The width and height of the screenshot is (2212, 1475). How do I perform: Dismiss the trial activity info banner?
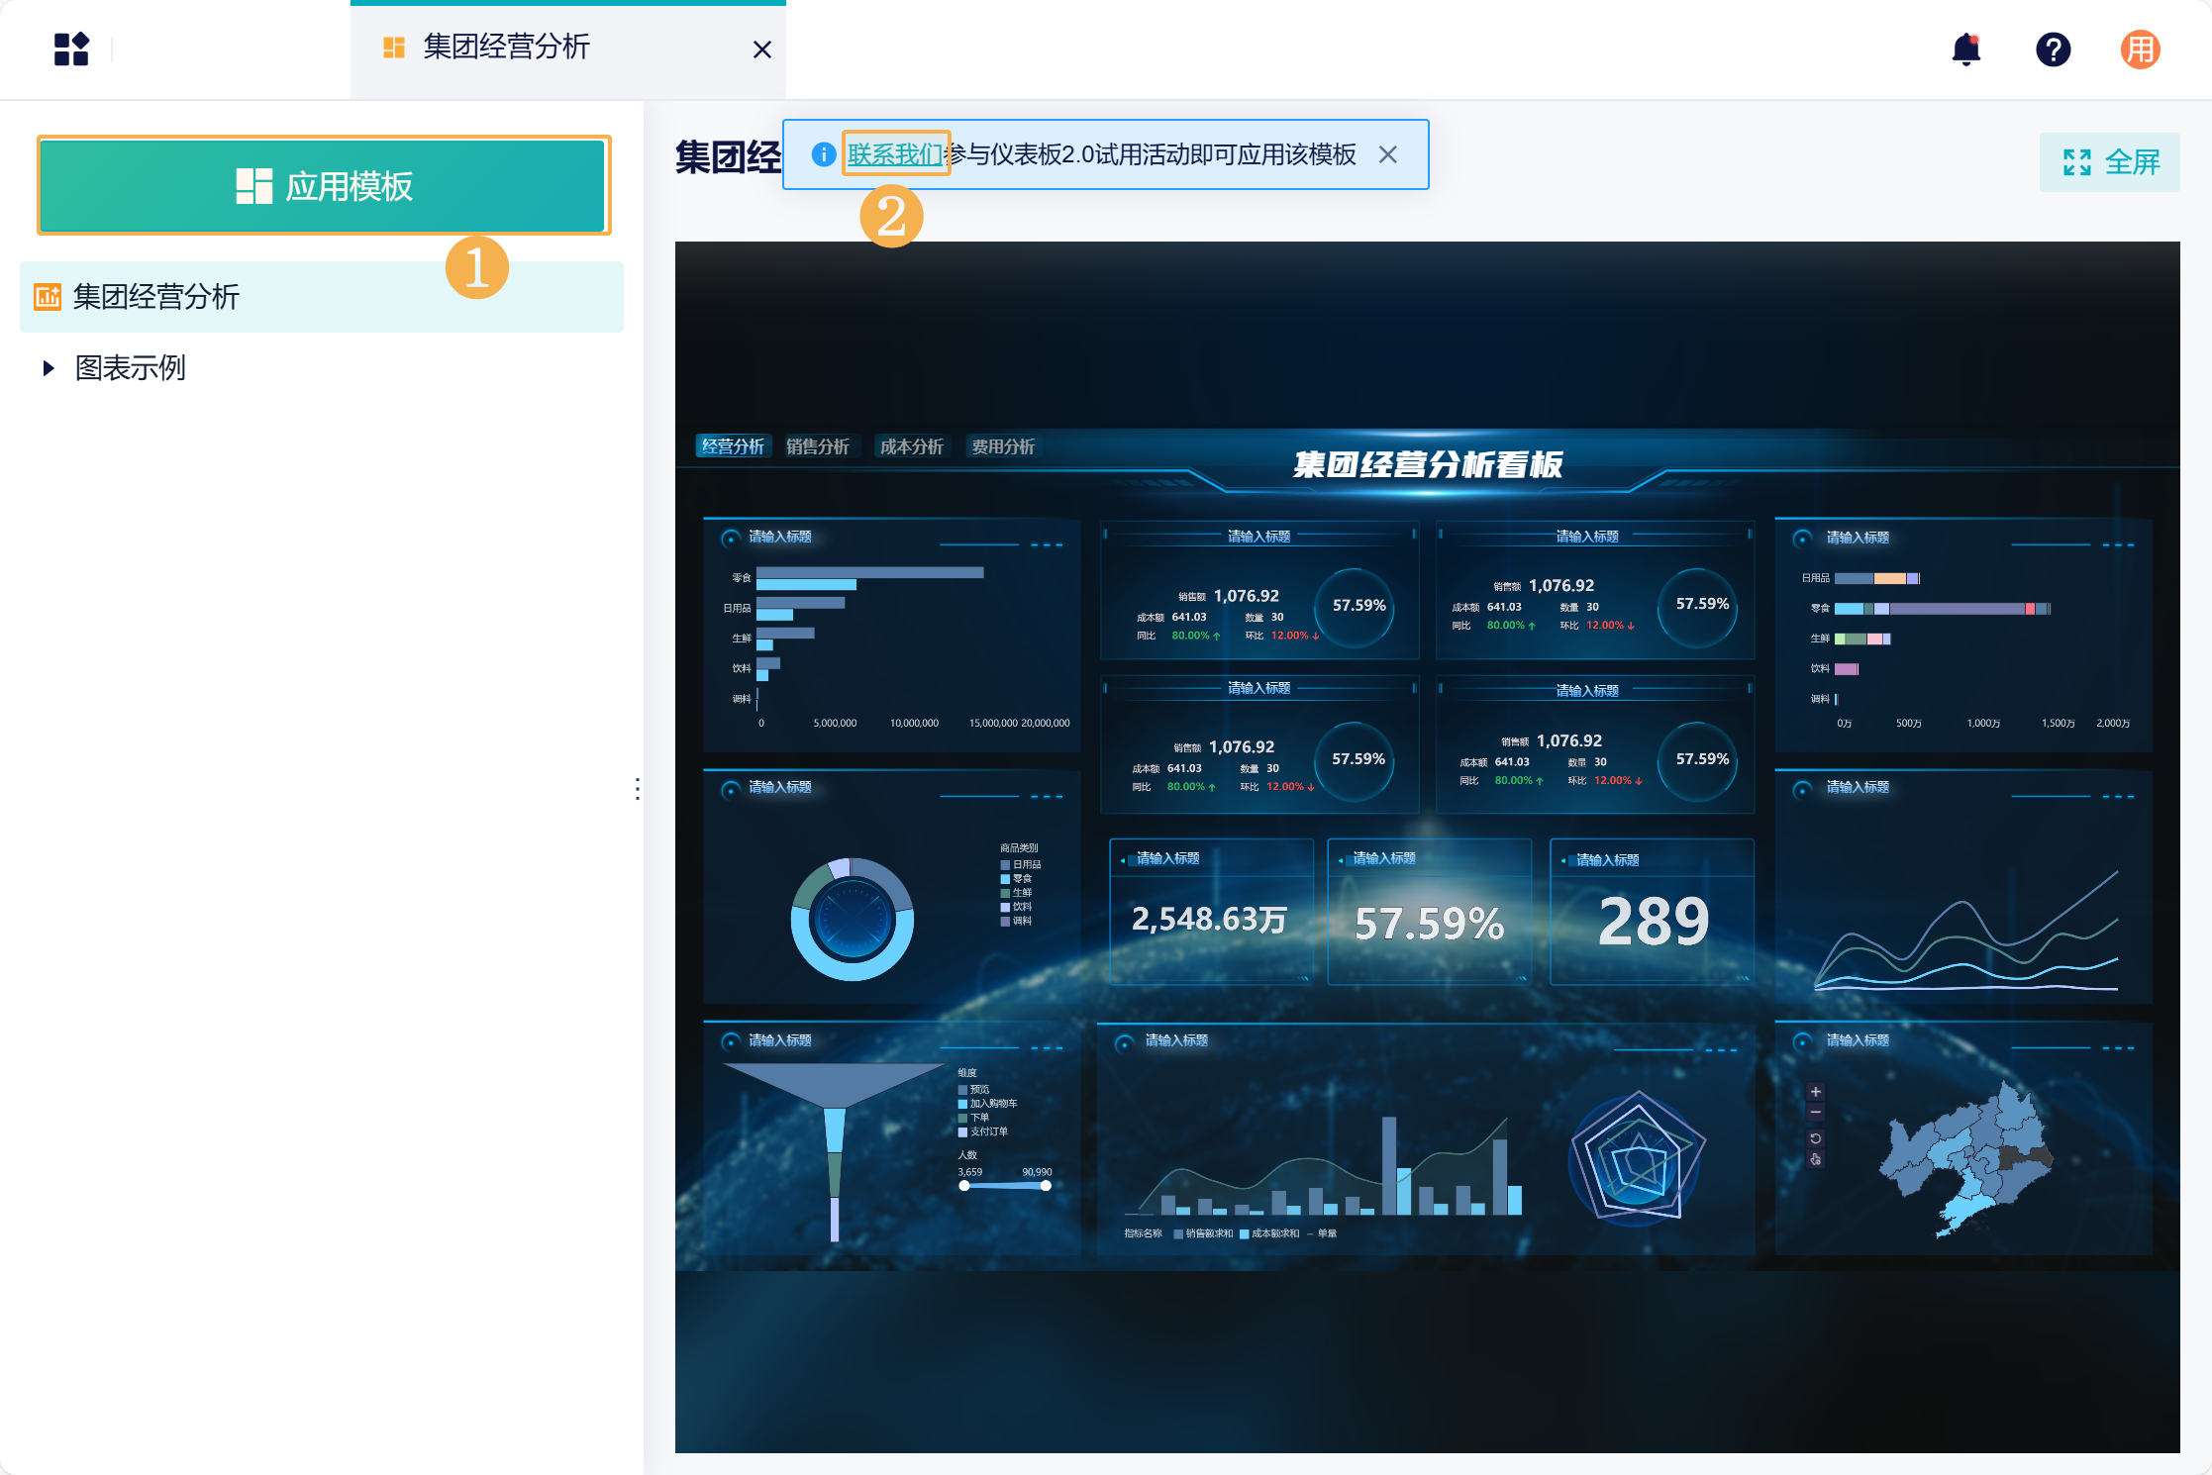point(1388,154)
